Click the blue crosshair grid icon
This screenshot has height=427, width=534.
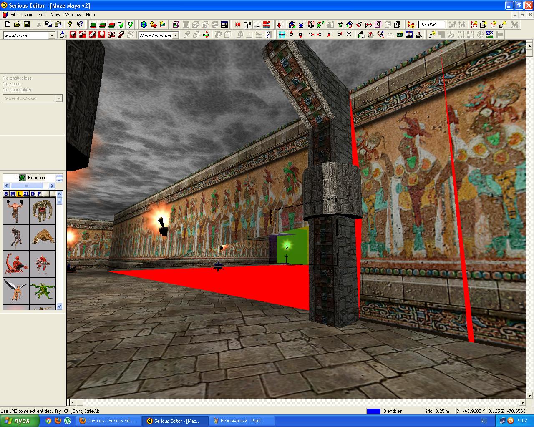282,35
